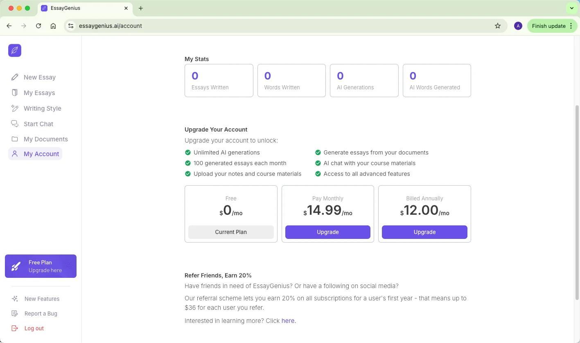This screenshot has width=580, height=343.
Task: Click the Start Chat bubble icon
Action: coord(15,124)
